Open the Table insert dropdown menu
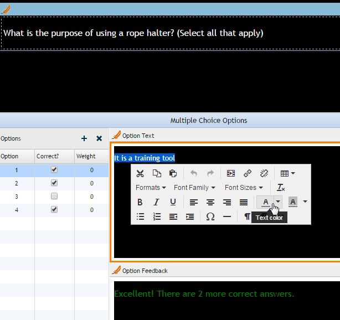340x320 pixels. 287,173
